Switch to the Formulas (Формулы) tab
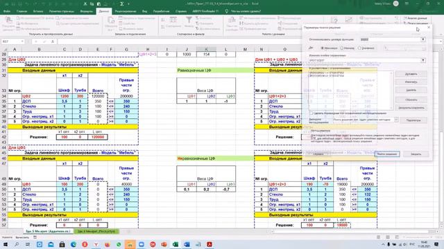 86,11
